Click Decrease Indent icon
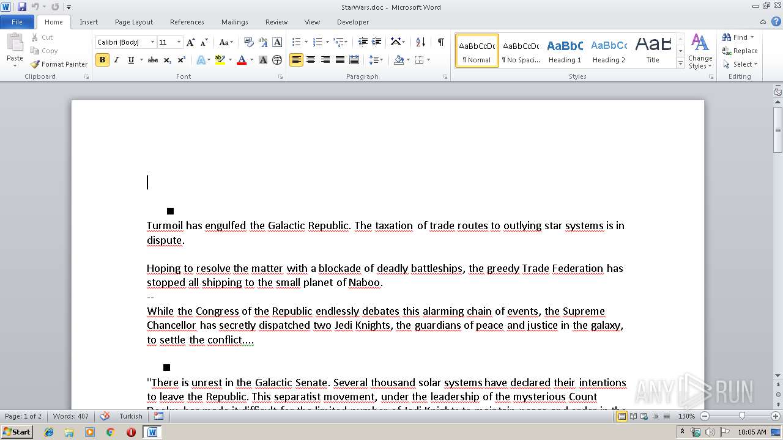The width and height of the screenshot is (783, 440). point(363,42)
